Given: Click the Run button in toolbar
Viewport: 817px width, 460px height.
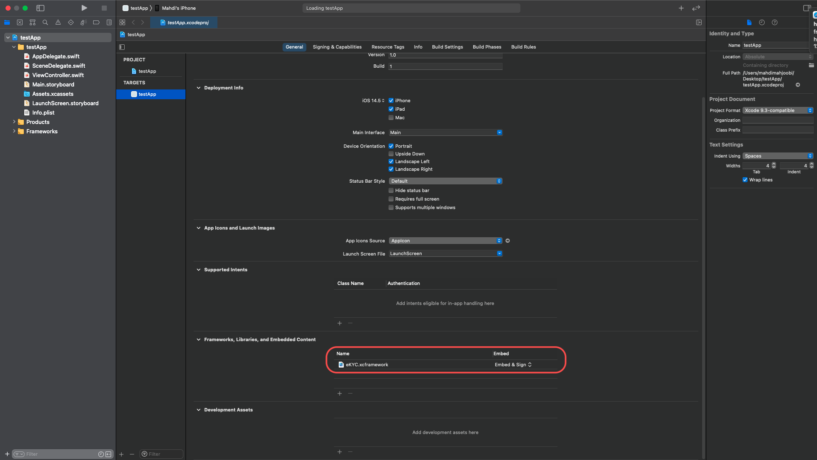Looking at the screenshot, I should point(83,8).
